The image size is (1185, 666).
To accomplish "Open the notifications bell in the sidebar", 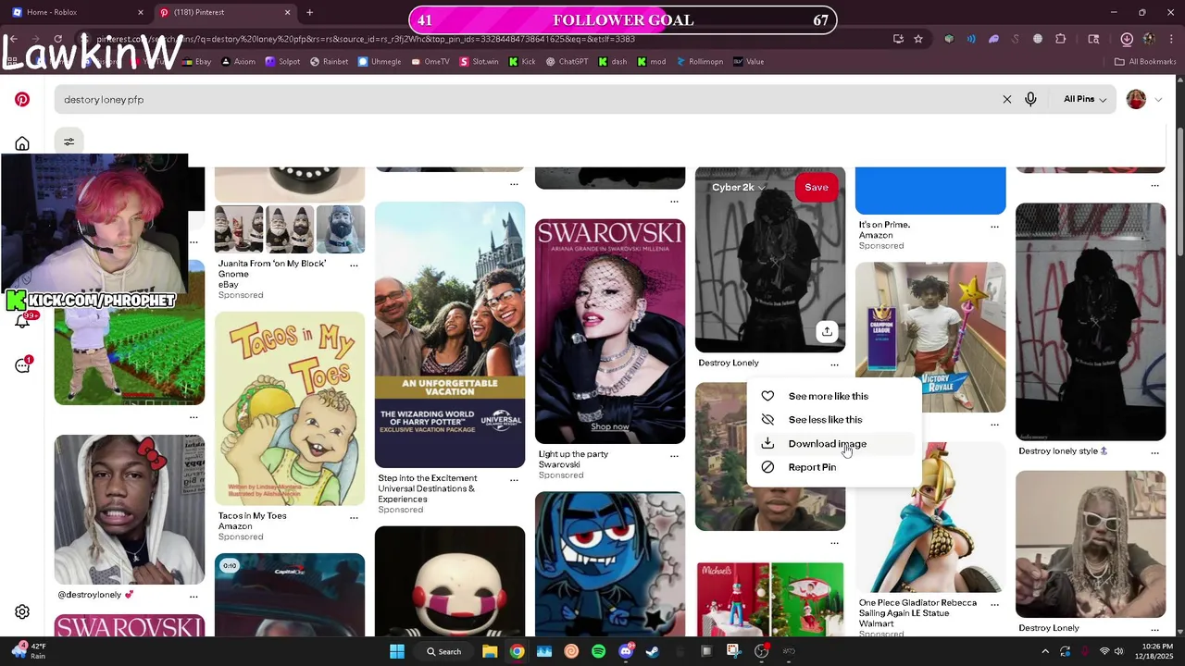I will click(22, 321).
